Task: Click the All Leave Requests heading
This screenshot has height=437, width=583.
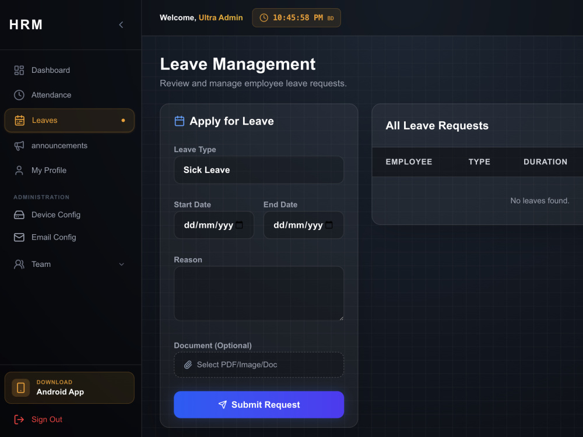Action: [437, 126]
